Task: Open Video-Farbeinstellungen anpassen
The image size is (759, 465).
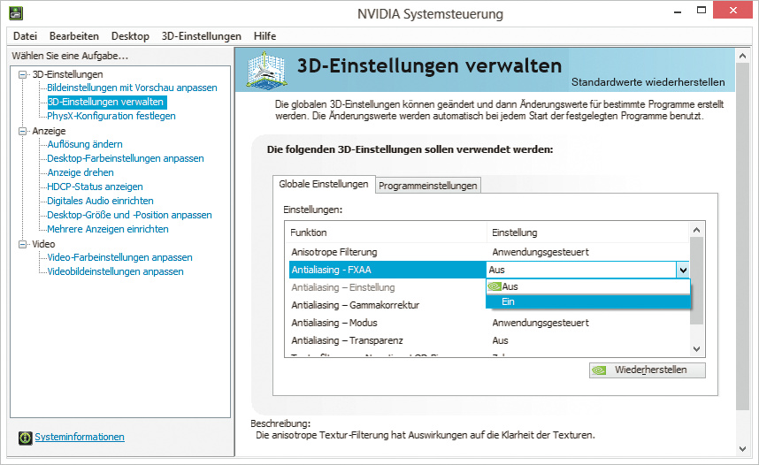Action: [119, 258]
